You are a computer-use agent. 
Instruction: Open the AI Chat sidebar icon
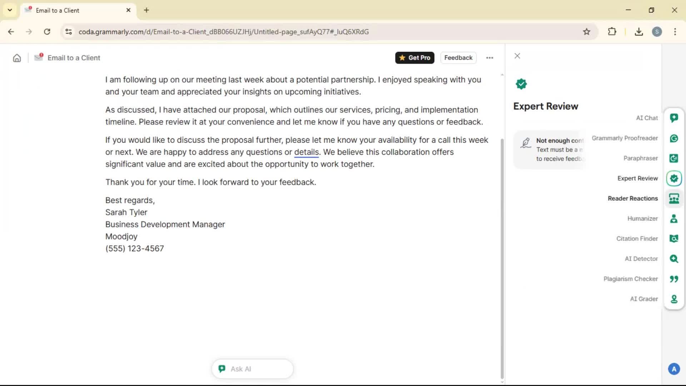(x=674, y=118)
